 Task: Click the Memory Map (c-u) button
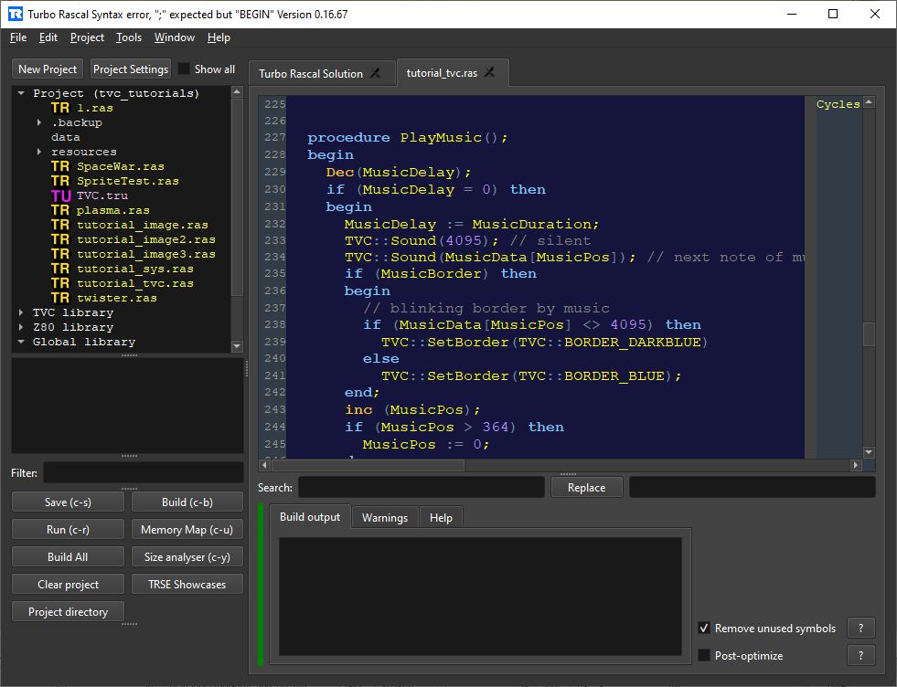coord(187,530)
